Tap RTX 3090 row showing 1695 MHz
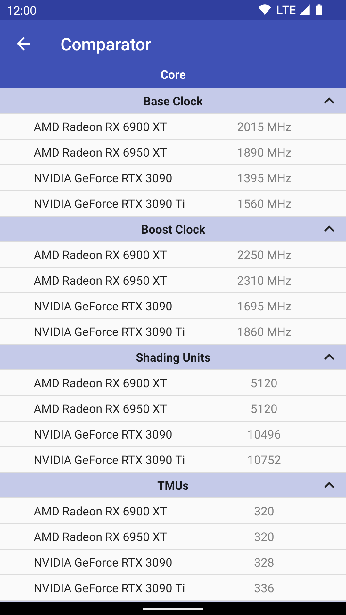Screen dimensions: 346x615 click(173, 306)
